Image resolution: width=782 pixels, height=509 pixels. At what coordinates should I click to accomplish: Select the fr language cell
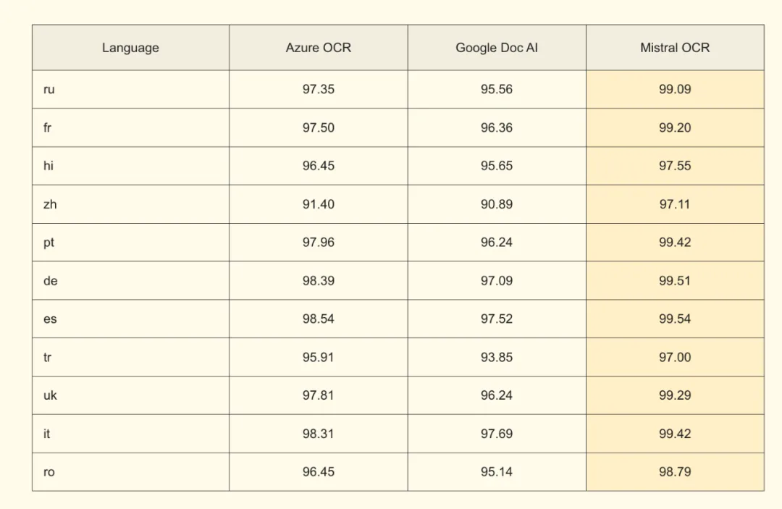point(130,127)
